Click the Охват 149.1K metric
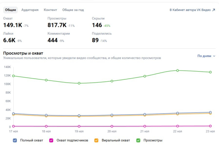Image resolution: width=219 pixels, height=147 pixels. (x=14, y=25)
